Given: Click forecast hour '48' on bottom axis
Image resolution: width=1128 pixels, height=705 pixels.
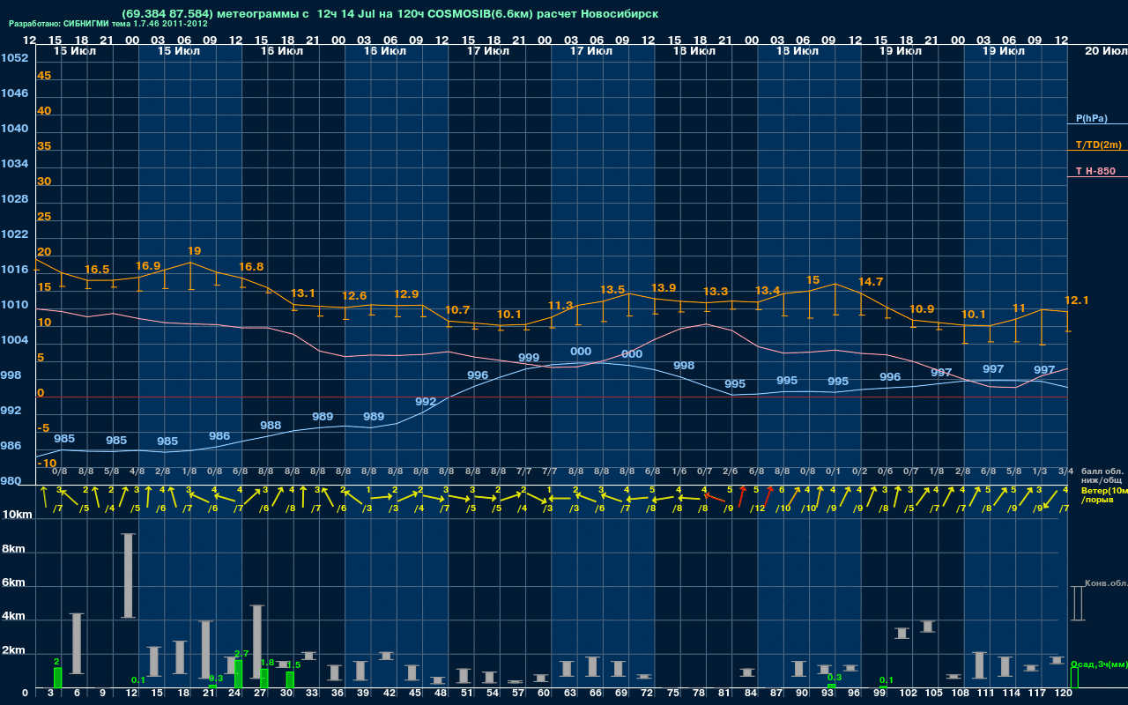Looking at the screenshot, I should click(442, 694).
